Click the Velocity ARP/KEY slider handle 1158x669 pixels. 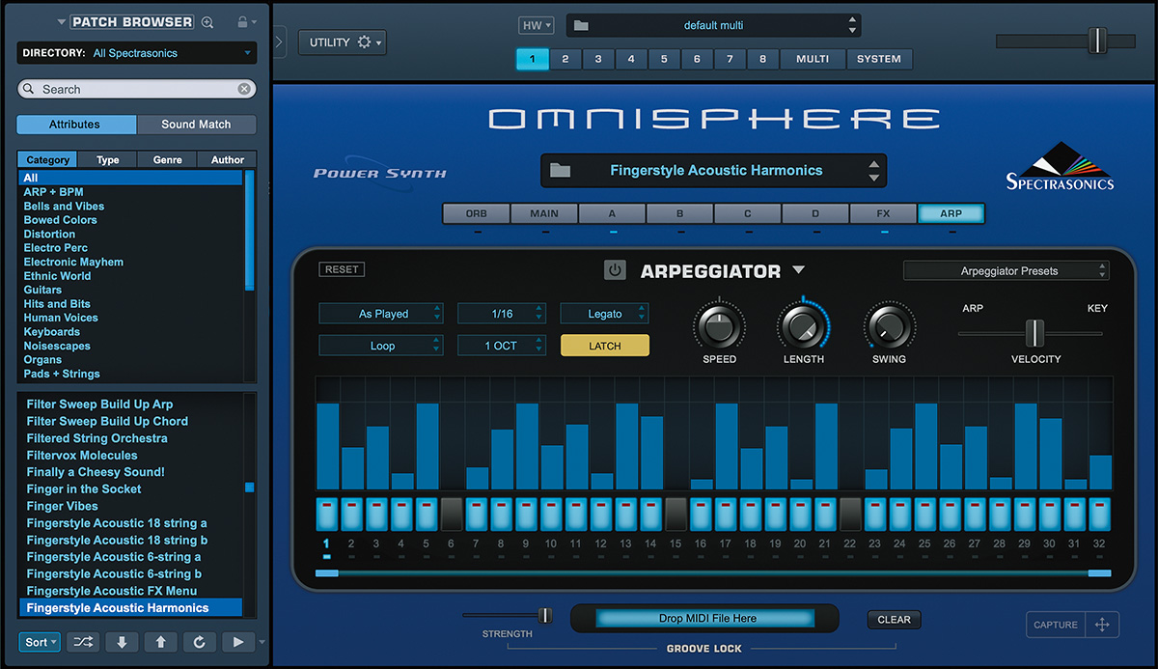(1034, 333)
